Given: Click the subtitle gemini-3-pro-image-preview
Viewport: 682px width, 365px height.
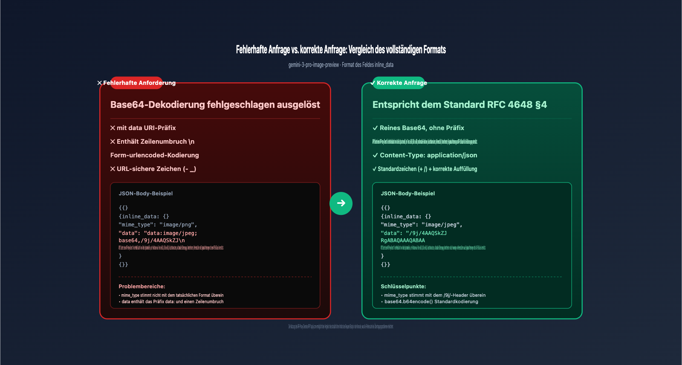Looking at the screenshot, I should [x=341, y=65].
